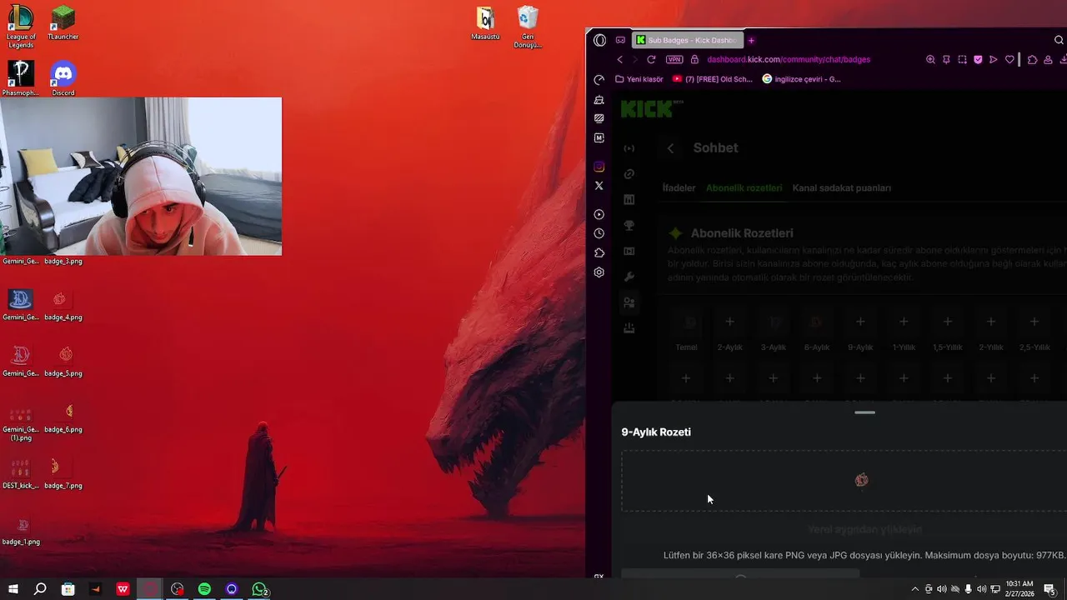Click the webcam overlay window

coord(141,176)
